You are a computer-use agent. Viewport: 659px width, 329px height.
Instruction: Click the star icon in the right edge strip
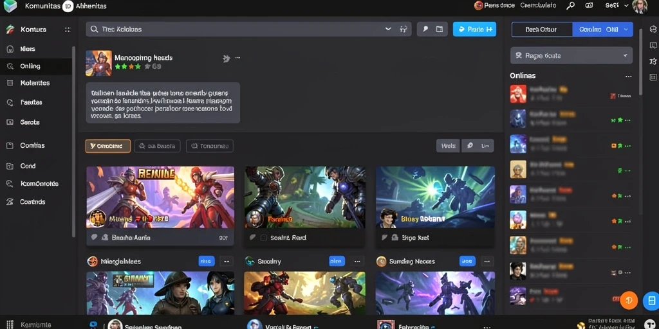click(x=653, y=61)
